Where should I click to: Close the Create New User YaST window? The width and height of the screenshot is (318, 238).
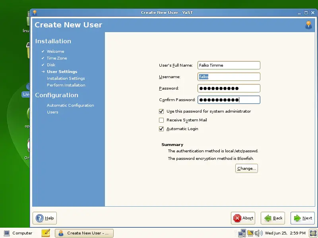[313, 13]
